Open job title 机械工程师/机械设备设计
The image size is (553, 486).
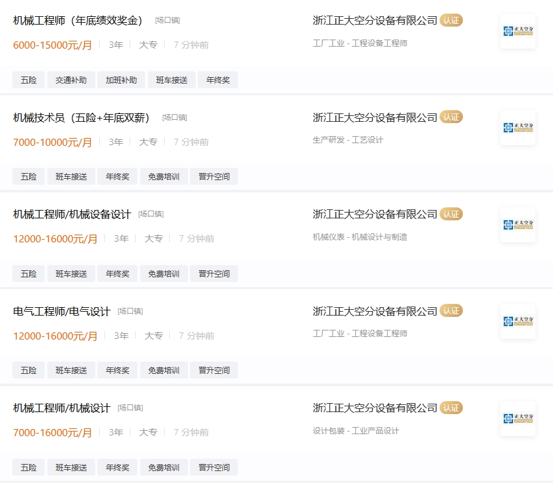pos(72,214)
